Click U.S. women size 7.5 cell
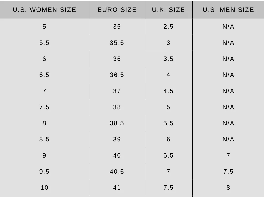 (x=44, y=107)
